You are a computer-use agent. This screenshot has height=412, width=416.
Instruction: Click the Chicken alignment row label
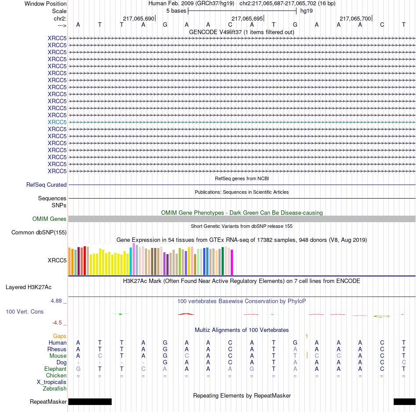pyautogui.click(x=56, y=375)
